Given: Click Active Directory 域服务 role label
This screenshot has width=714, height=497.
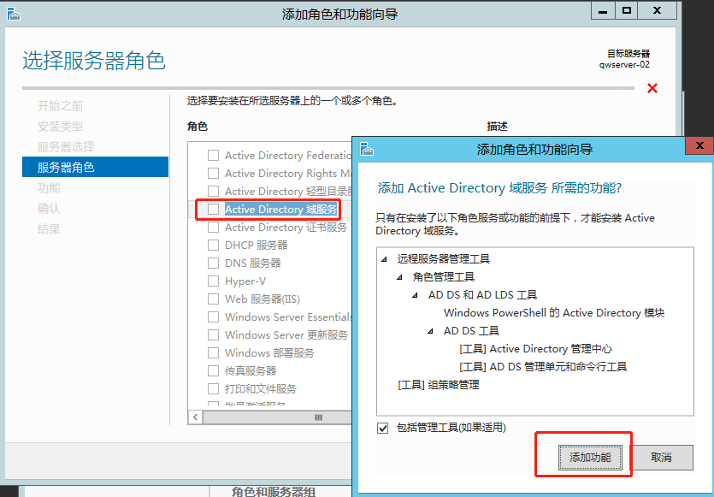Looking at the screenshot, I should click(281, 209).
